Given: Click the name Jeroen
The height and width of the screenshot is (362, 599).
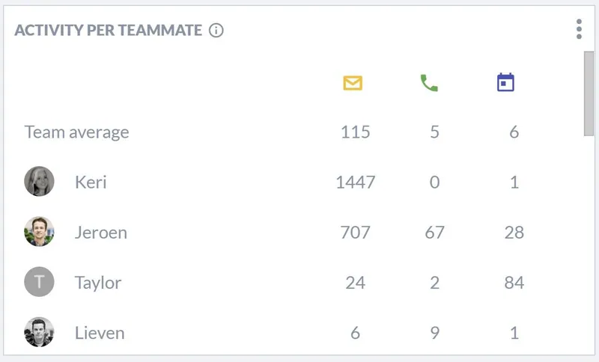Looking at the screenshot, I should coord(101,233).
